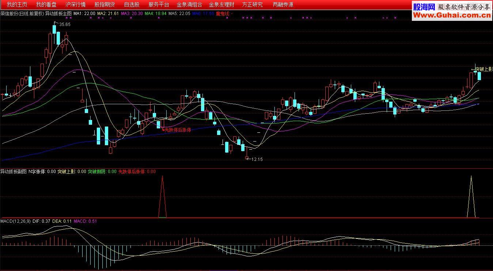Image resolution: width=493 pixels, height=271 pixels.
Task: Click the DIF: 0.37 value
Action: (x=41, y=221)
